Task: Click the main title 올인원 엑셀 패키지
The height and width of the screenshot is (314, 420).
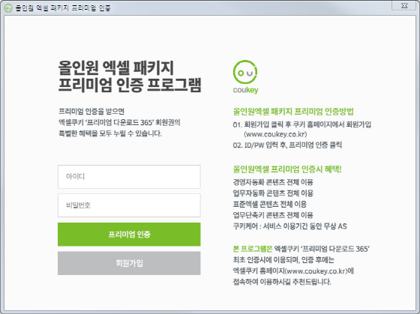Action: (116, 67)
